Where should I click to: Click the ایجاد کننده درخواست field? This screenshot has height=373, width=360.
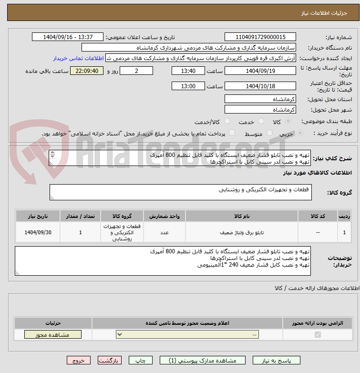[x=201, y=58]
